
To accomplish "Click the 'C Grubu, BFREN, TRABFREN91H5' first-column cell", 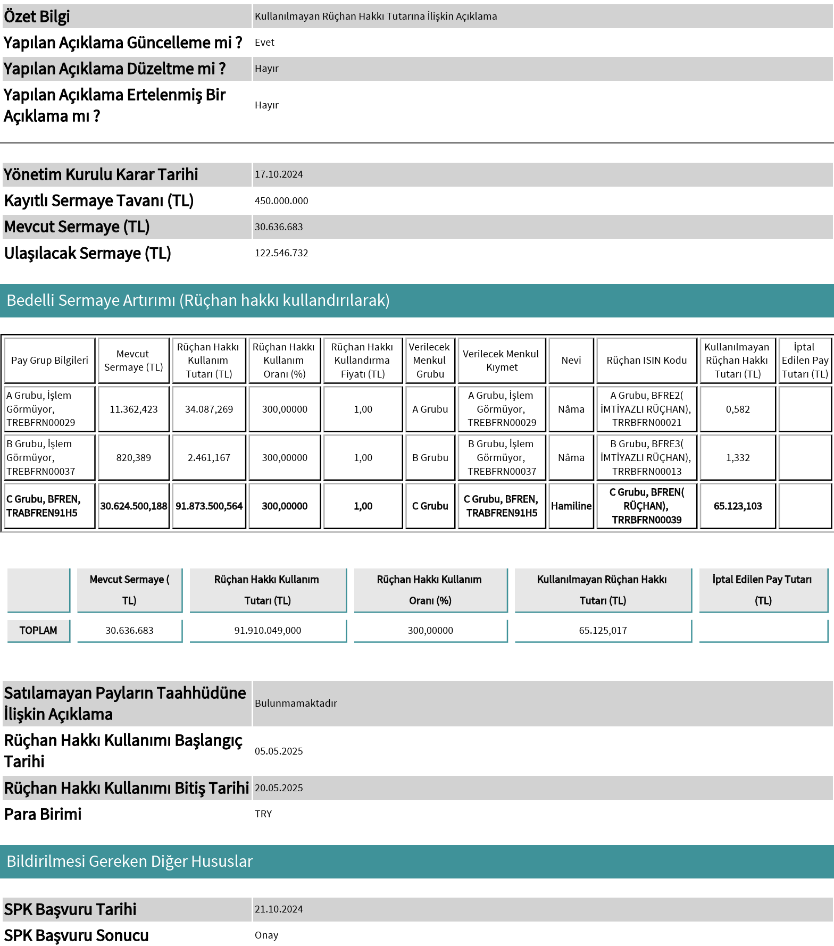I will [49, 506].
